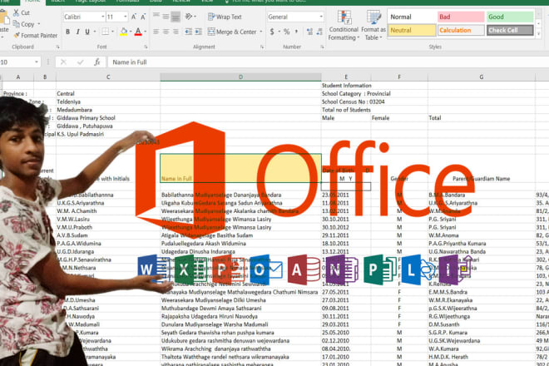Open Font group dialog launcher

click(x=146, y=47)
